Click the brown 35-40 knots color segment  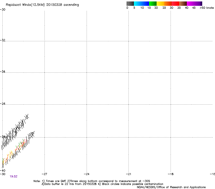coord(183,3)
